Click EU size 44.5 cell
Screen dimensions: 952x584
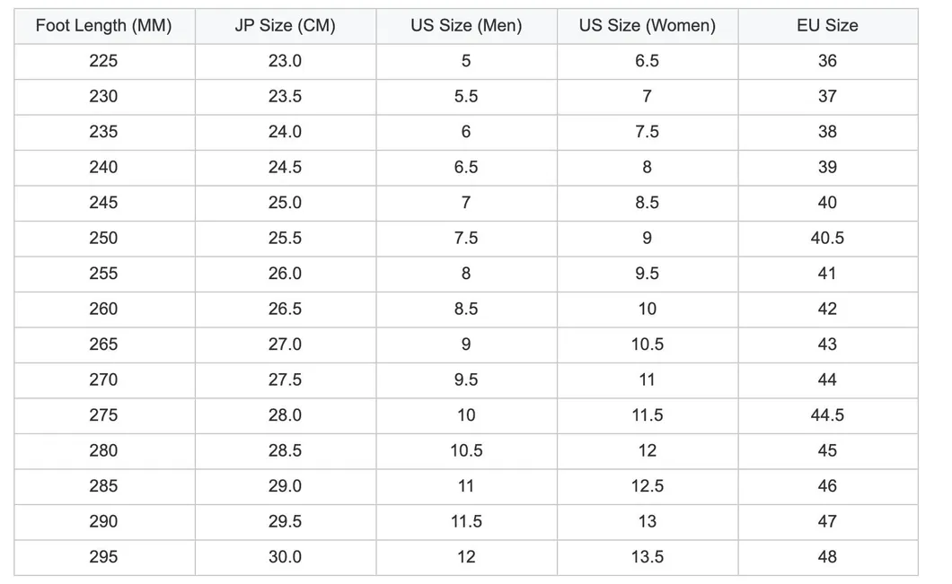click(x=827, y=415)
